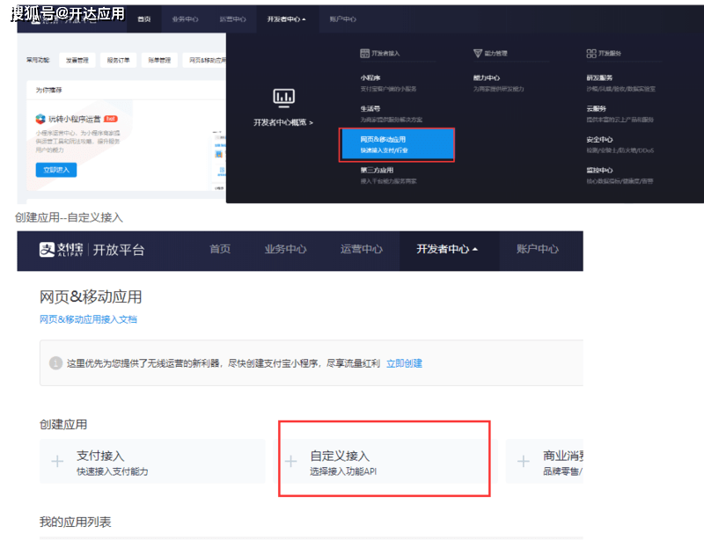
Task: Open 能力中心 under 能力管理
Action: pos(487,78)
